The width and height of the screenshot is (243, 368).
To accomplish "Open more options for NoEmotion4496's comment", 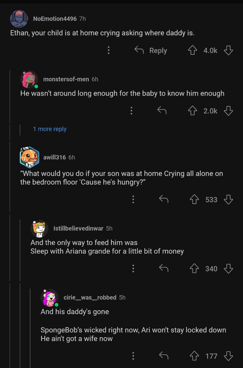I will tap(109, 51).
